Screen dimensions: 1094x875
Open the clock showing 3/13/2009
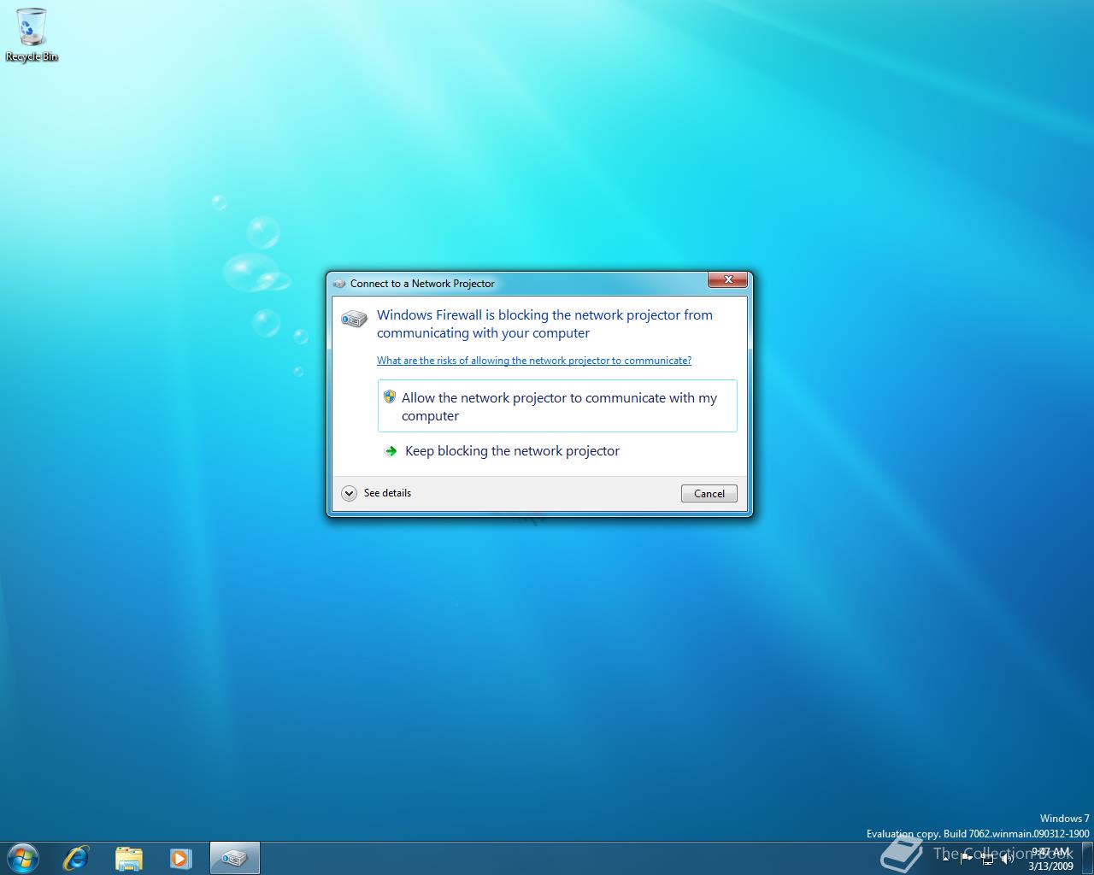click(x=1050, y=859)
